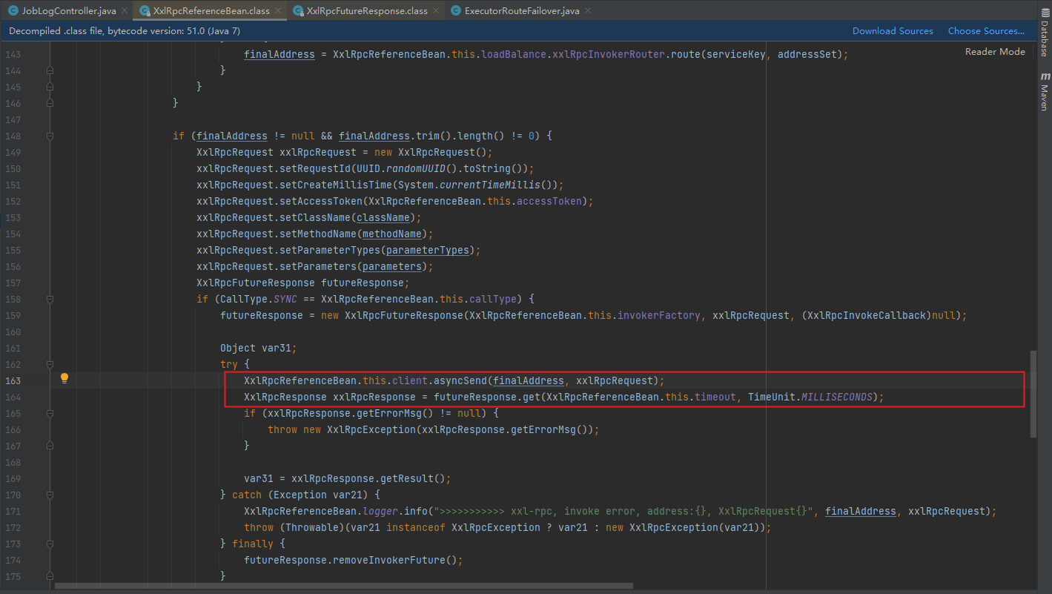Click the class icon on ExecutorRouteFailover.java tab
Image resolution: width=1052 pixels, height=594 pixels.
455,11
